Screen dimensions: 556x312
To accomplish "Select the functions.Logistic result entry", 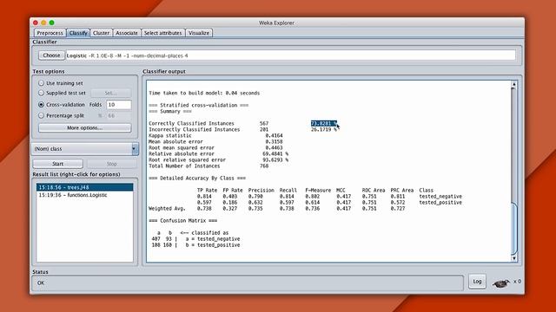I will pyautogui.click(x=85, y=195).
